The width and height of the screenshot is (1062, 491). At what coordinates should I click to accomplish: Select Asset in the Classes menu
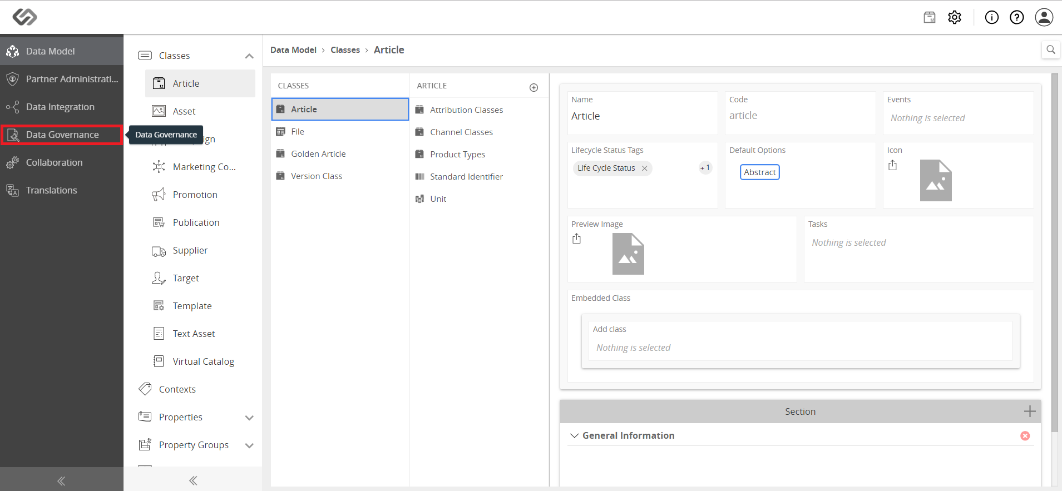pos(200,111)
